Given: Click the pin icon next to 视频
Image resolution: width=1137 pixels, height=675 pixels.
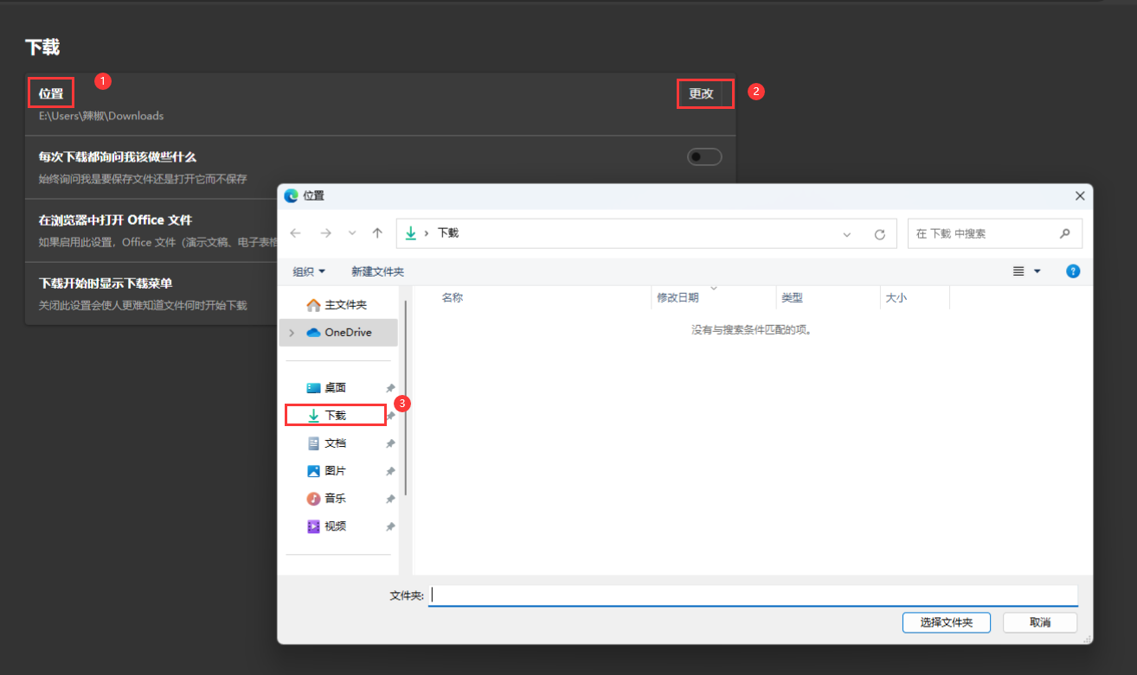Looking at the screenshot, I should 390,527.
